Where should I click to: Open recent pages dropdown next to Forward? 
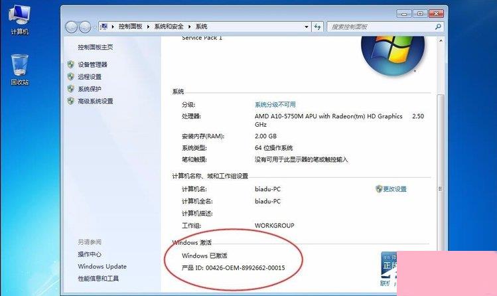tap(94, 27)
